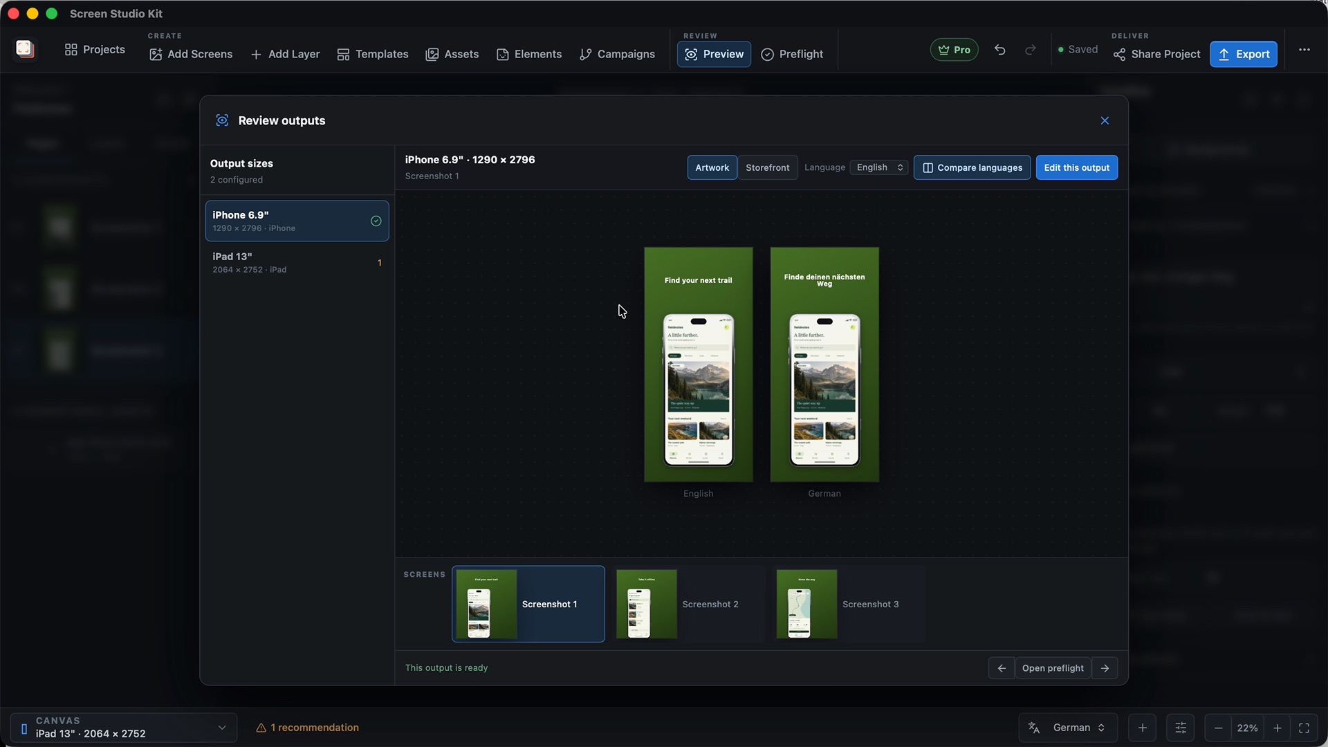Click the 1 recommendation warning

[307, 728]
